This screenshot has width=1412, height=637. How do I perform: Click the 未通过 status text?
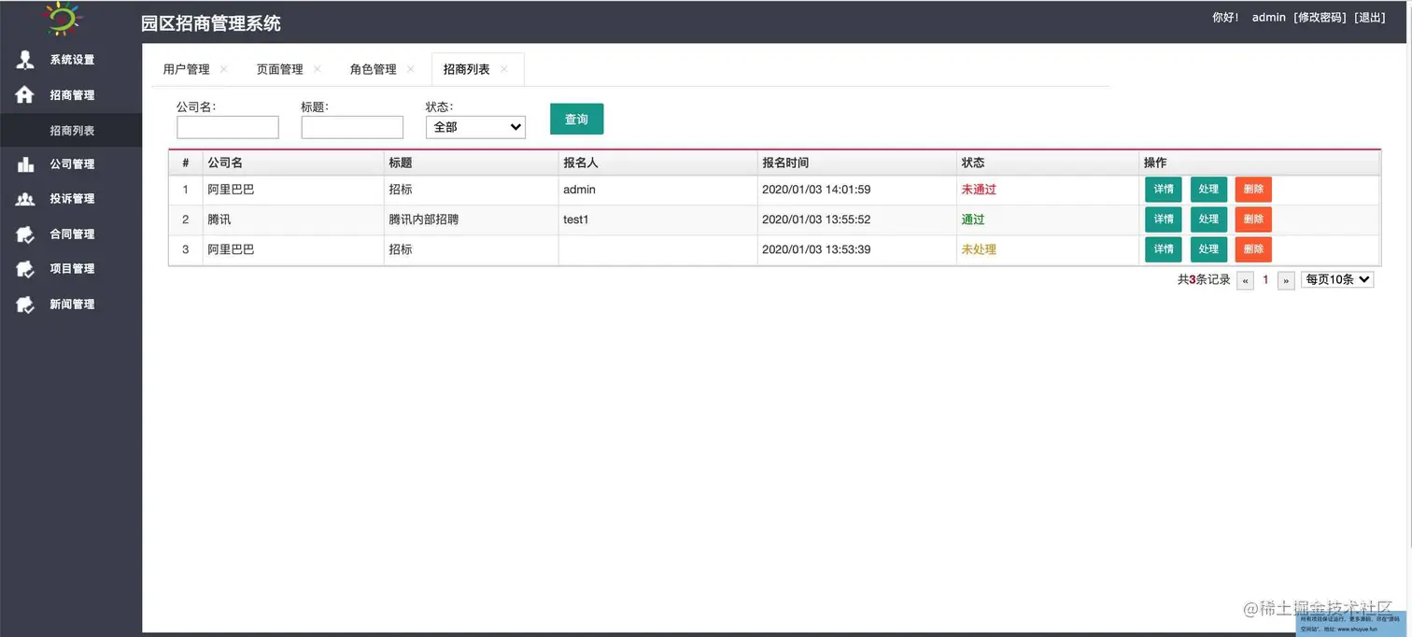click(979, 190)
